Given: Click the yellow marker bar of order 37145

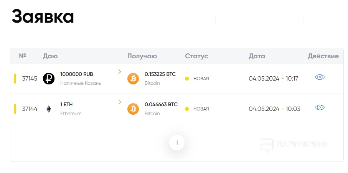Looking at the screenshot, I should click(15, 78).
